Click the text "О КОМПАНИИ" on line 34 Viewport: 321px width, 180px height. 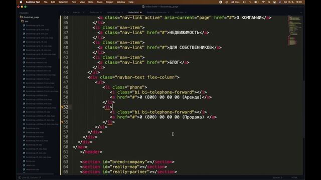[249, 18]
